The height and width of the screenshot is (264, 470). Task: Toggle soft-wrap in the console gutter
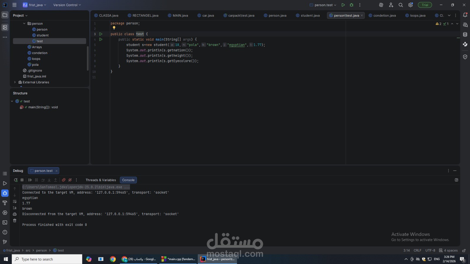pos(14,202)
